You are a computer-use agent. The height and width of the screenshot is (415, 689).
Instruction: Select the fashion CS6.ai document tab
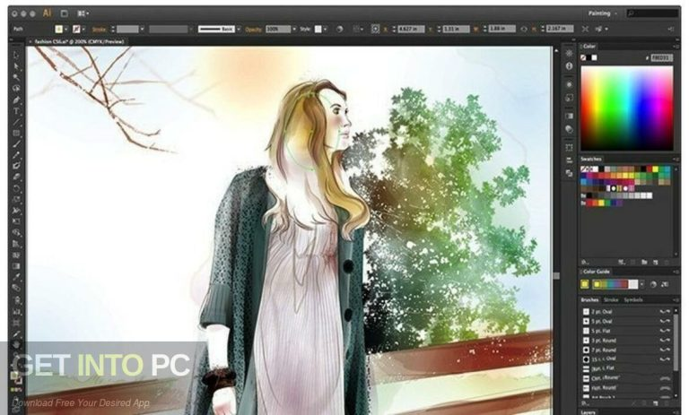[80, 42]
